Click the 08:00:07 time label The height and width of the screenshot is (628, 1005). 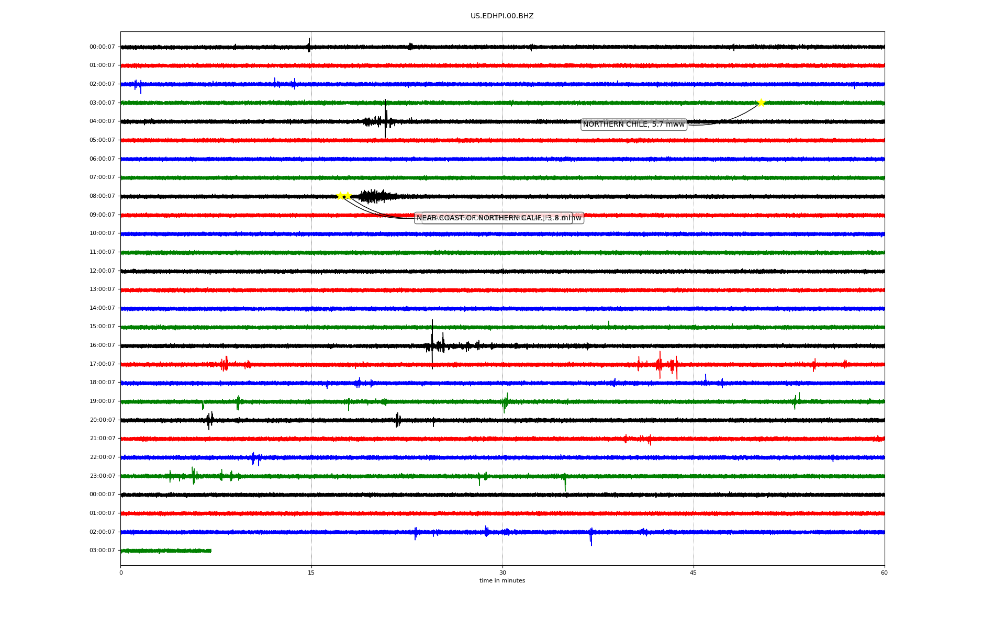[102, 196]
